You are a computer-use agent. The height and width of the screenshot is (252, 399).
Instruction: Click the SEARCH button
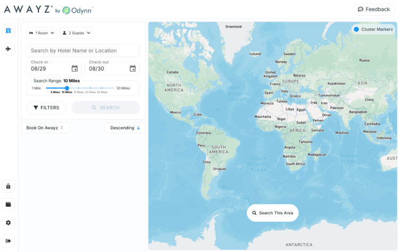click(x=106, y=108)
